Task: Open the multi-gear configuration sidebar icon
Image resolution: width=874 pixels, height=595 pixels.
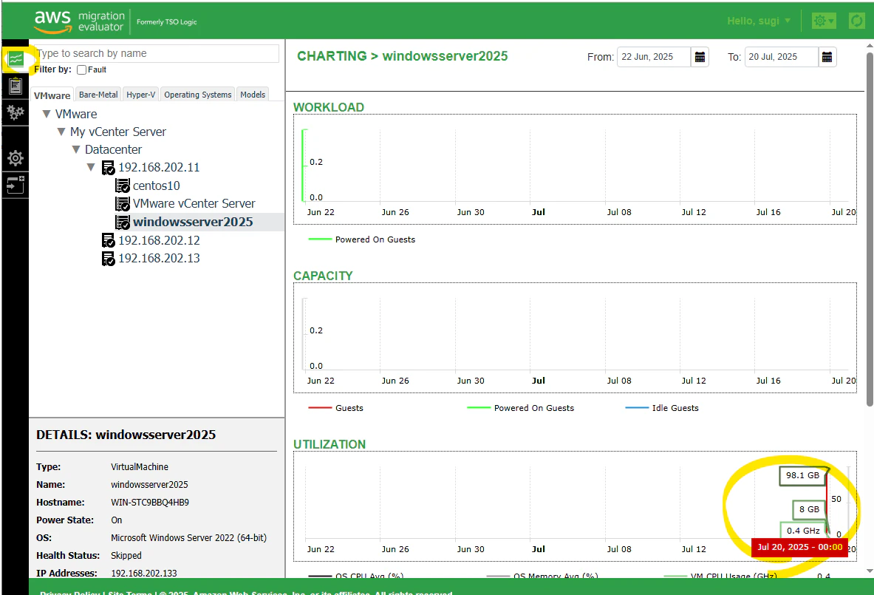Action: (x=15, y=112)
